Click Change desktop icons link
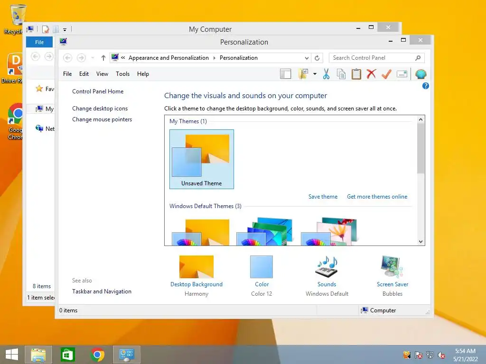Screen dimensions: 486x364 pyautogui.click(x=100, y=109)
